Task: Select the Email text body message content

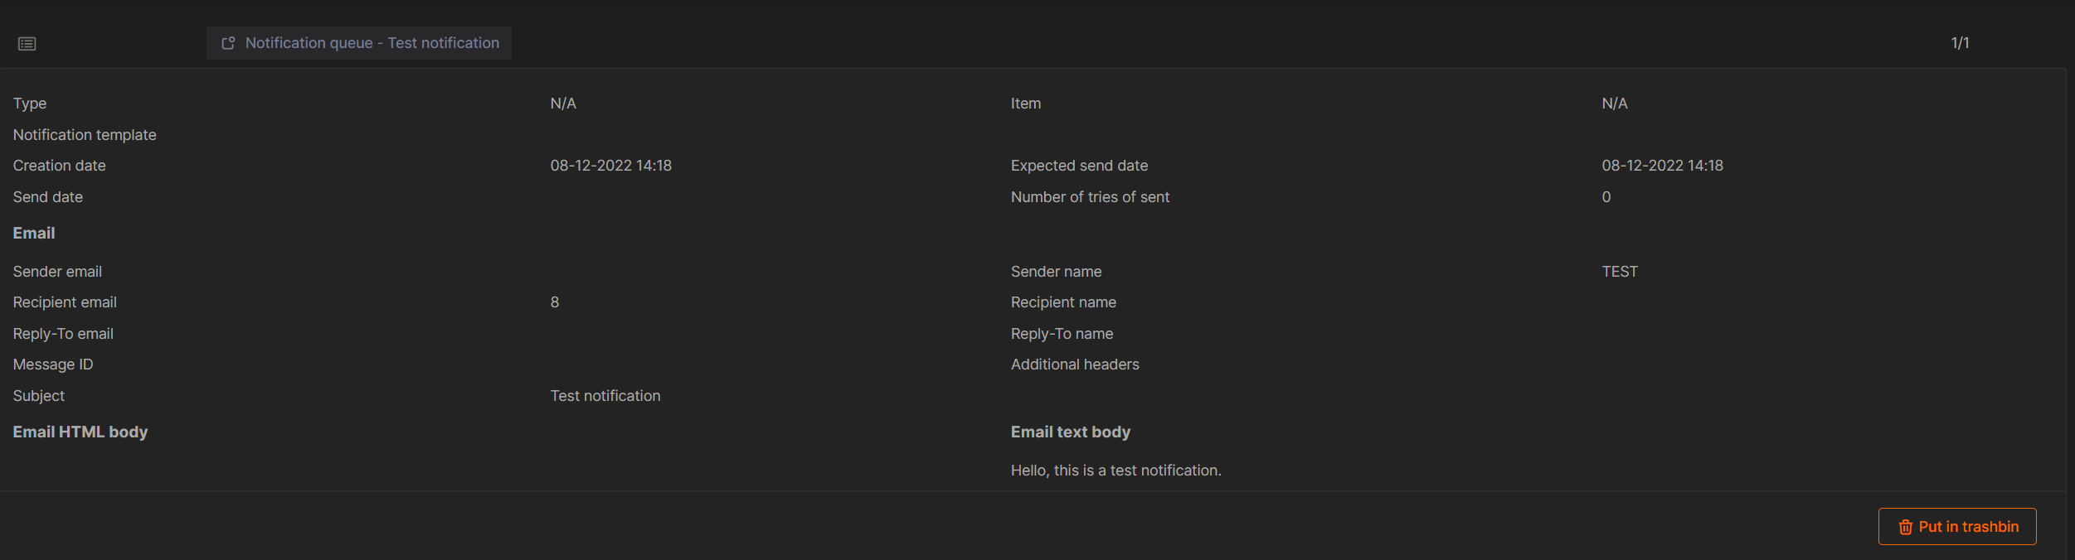Action: 1115,470
